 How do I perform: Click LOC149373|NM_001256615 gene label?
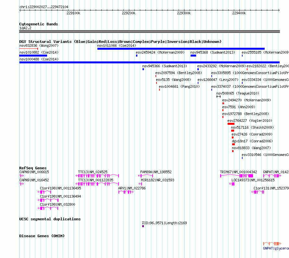tap(253, 180)
